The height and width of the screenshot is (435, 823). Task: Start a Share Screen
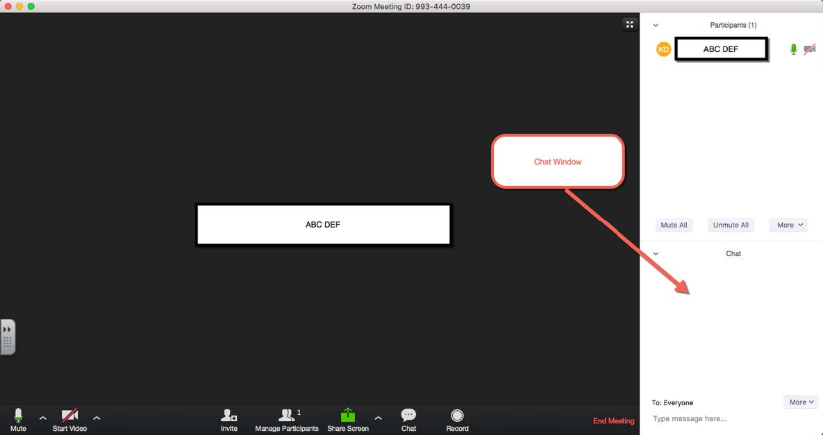pyautogui.click(x=347, y=420)
